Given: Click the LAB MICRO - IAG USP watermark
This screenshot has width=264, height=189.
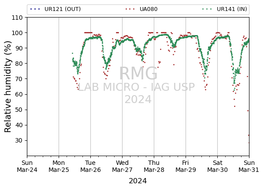Looking at the screenshot, I should (x=137, y=87).
